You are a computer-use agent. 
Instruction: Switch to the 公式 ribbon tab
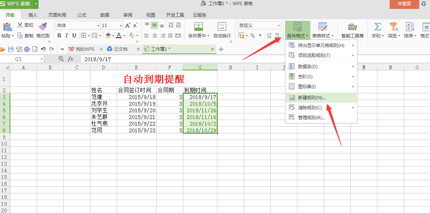tap(82, 15)
